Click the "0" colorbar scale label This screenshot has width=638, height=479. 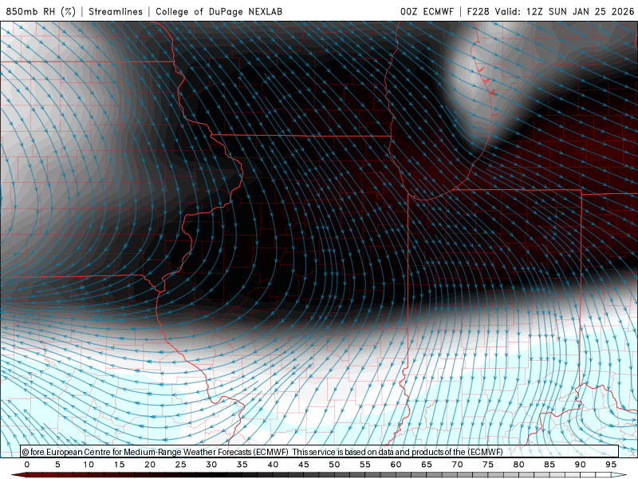tap(27, 465)
